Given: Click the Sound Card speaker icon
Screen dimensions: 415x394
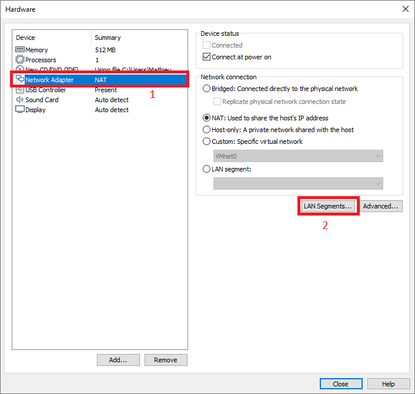Looking at the screenshot, I should (19, 100).
